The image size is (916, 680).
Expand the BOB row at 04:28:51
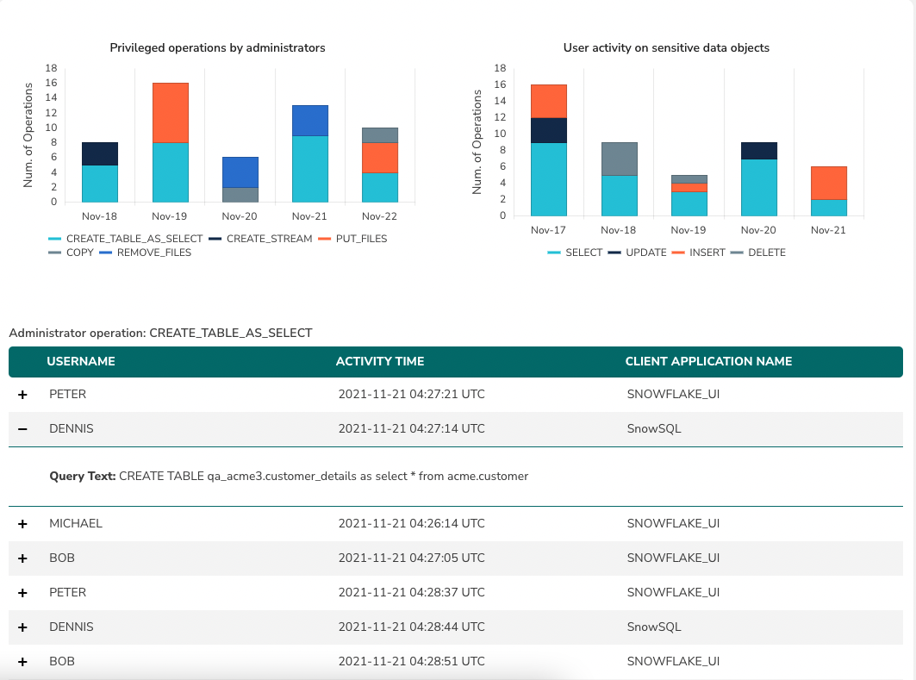click(22, 661)
